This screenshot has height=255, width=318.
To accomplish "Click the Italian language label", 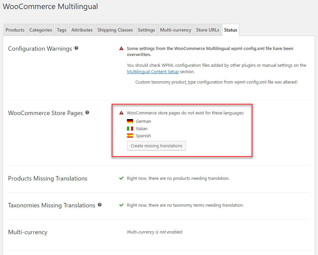I will tap(141, 129).
